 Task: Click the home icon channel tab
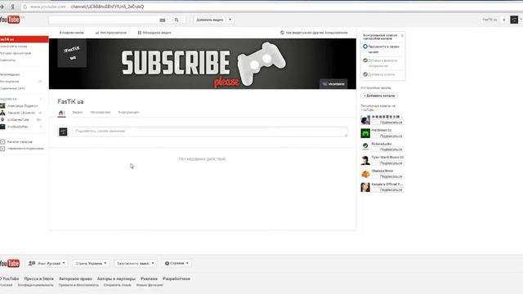[61, 113]
